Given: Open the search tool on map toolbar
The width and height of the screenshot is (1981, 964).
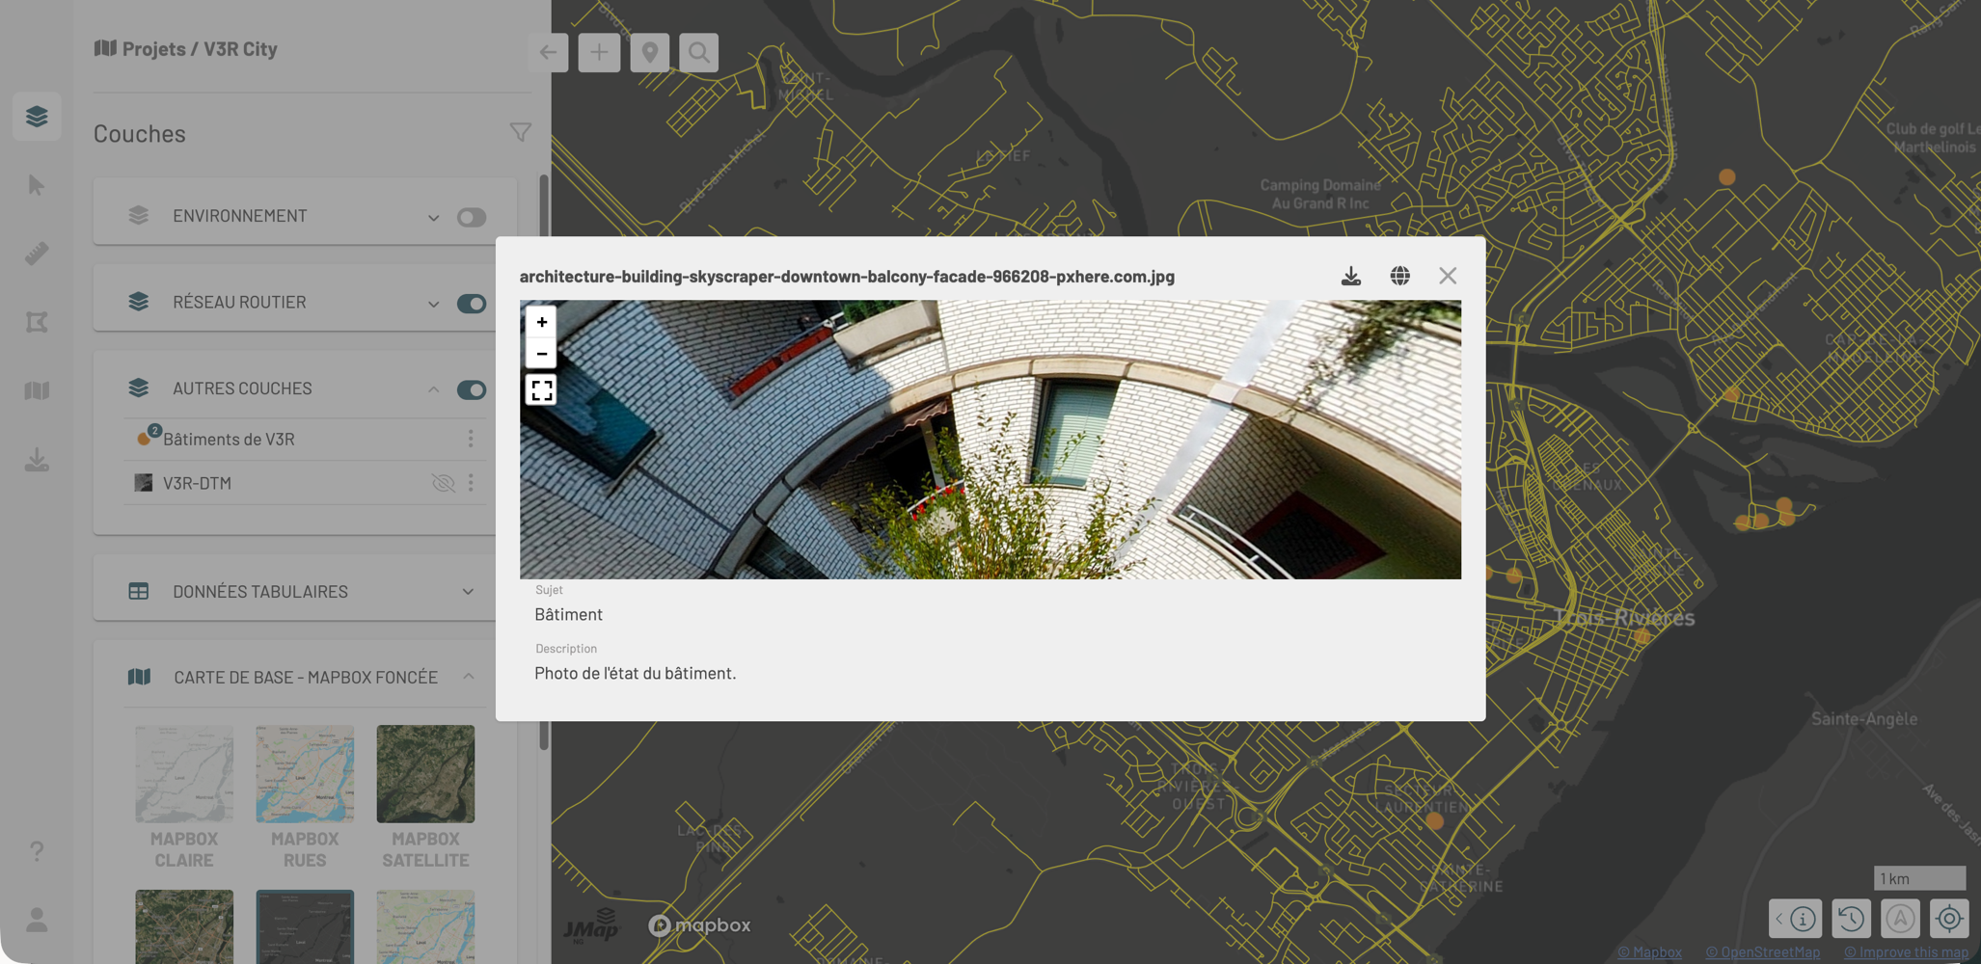Looking at the screenshot, I should tap(699, 52).
